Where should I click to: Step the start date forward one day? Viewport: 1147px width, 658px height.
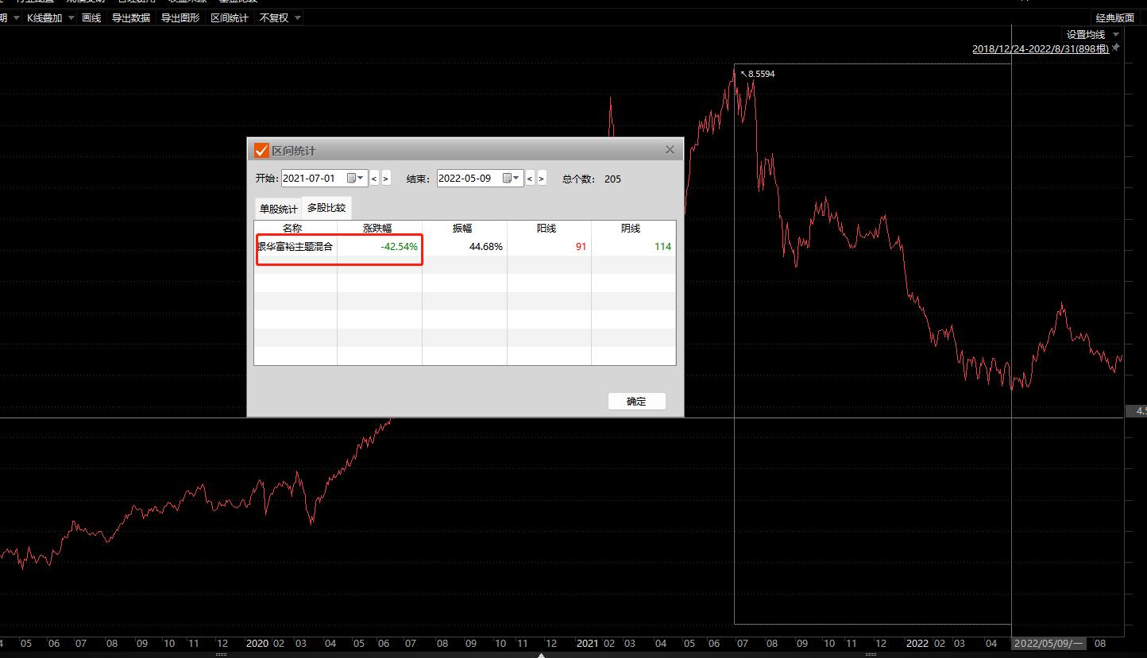[x=386, y=179]
